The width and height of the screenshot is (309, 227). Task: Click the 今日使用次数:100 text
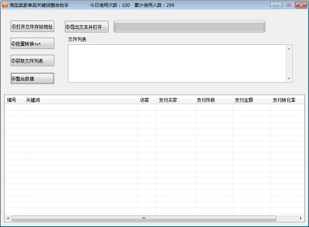tap(110, 5)
